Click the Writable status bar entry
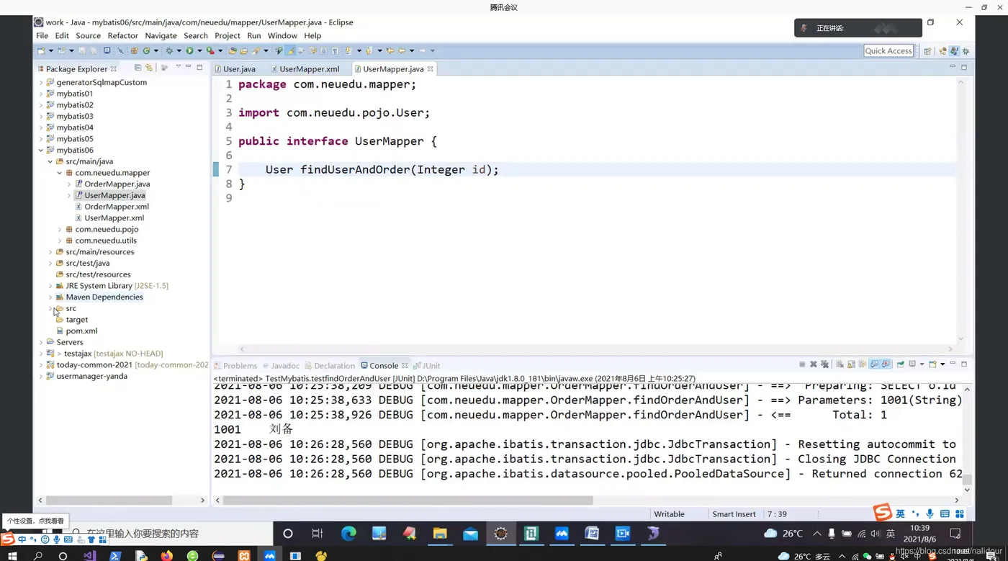The width and height of the screenshot is (1008, 561). 669,514
